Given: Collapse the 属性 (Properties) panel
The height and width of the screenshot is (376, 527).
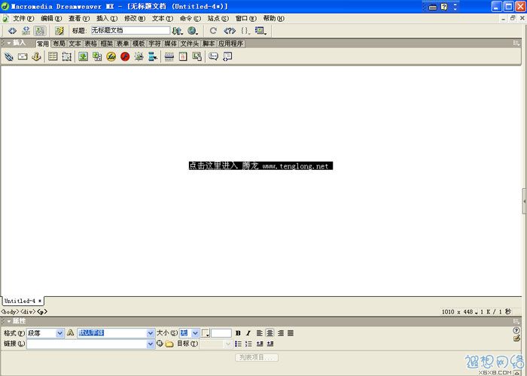Looking at the screenshot, I should point(9,321).
